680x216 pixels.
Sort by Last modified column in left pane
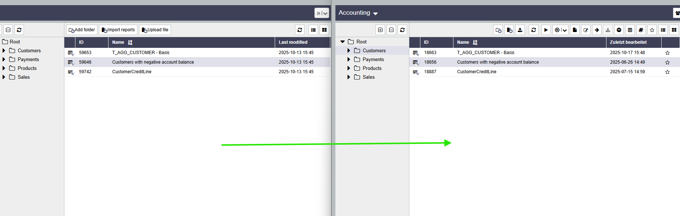pos(293,42)
